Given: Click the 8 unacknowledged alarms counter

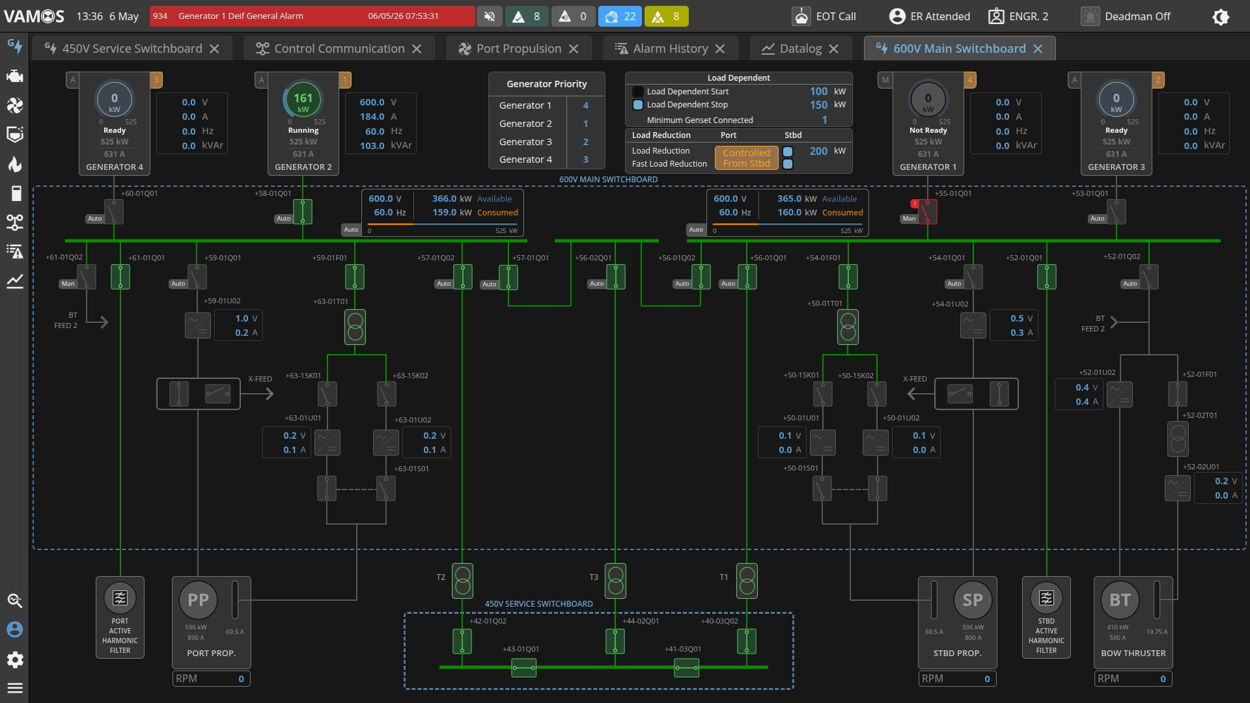Looking at the screenshot, I should [527, 16].
